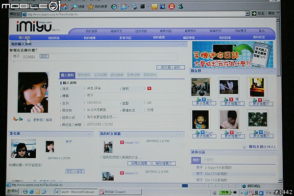Open the sunglasses photo in the guestbook
This screenshot has width=294, height=196.
point(24,149)
